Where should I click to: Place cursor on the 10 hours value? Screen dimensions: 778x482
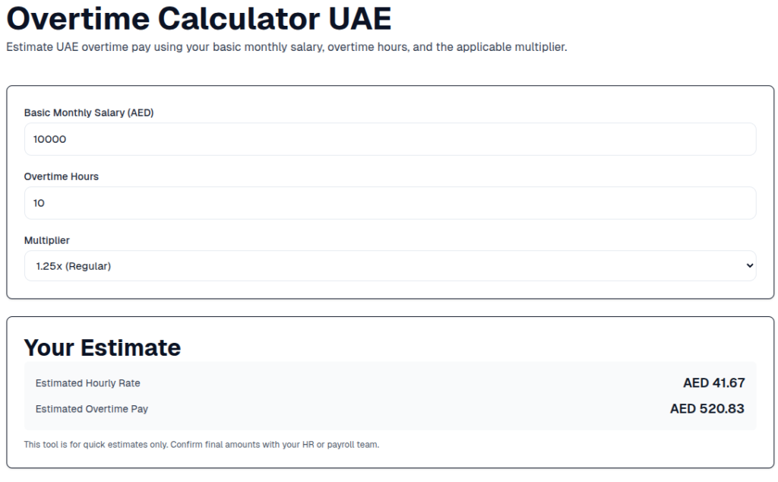coord(40,204)
